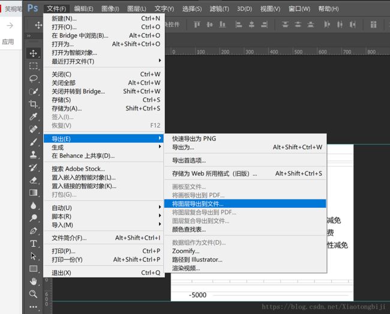Open the 窗口(W) menu
The height and width of the screenshot is (314, 390).
(299, 9)
